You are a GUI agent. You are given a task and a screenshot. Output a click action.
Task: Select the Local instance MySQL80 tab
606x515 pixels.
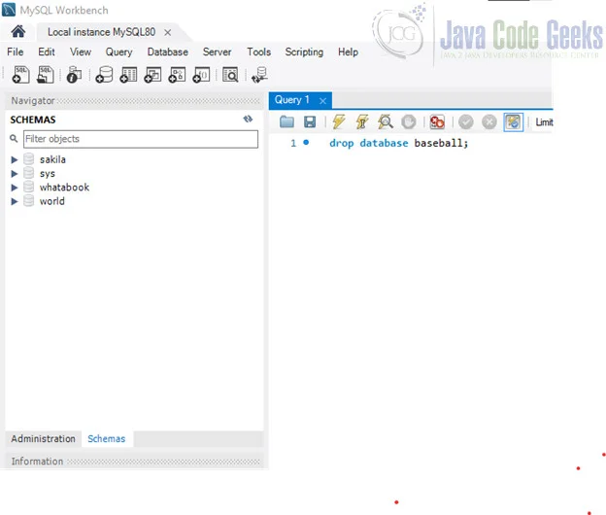[x=101, y=32]
